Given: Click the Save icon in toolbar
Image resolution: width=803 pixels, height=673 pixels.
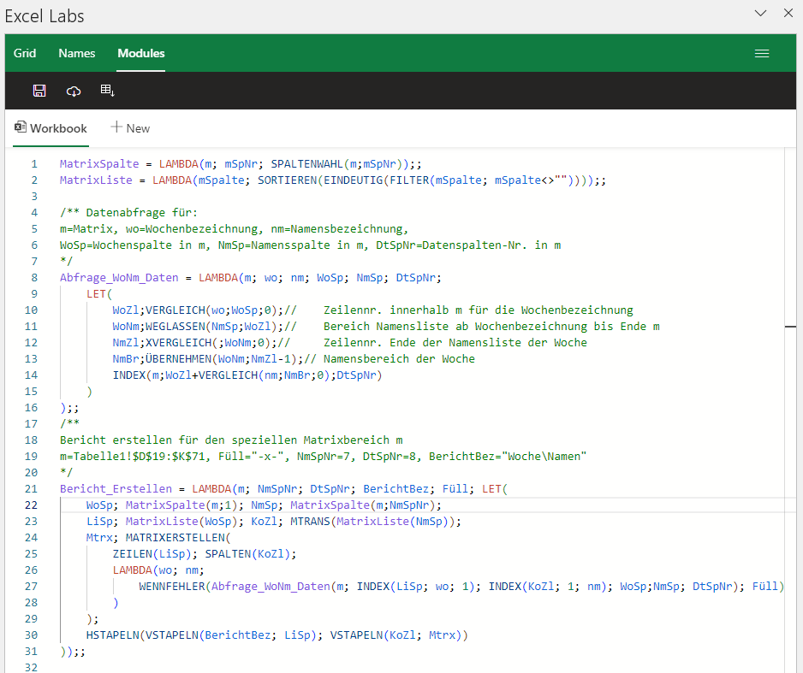Looking at the screenshot, I should pos(39,91).
